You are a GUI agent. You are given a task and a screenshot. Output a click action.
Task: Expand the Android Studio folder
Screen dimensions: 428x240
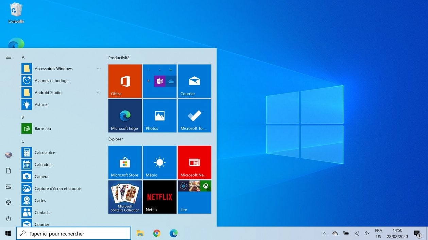coord(61,93)
